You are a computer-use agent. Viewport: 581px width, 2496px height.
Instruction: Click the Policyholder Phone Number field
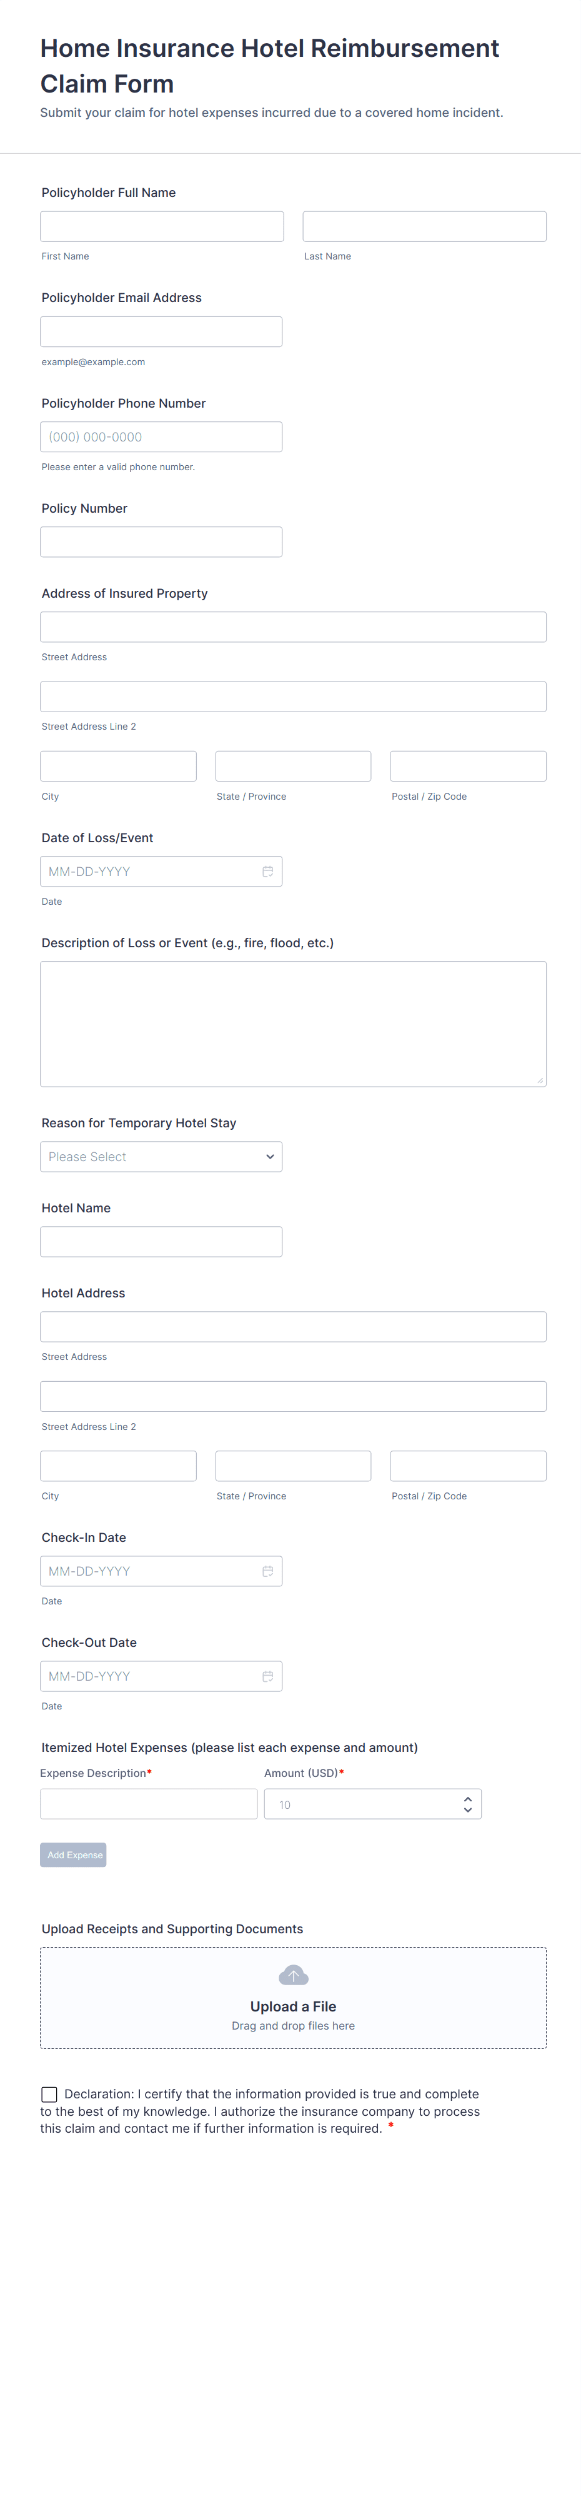tap(161, 436)
